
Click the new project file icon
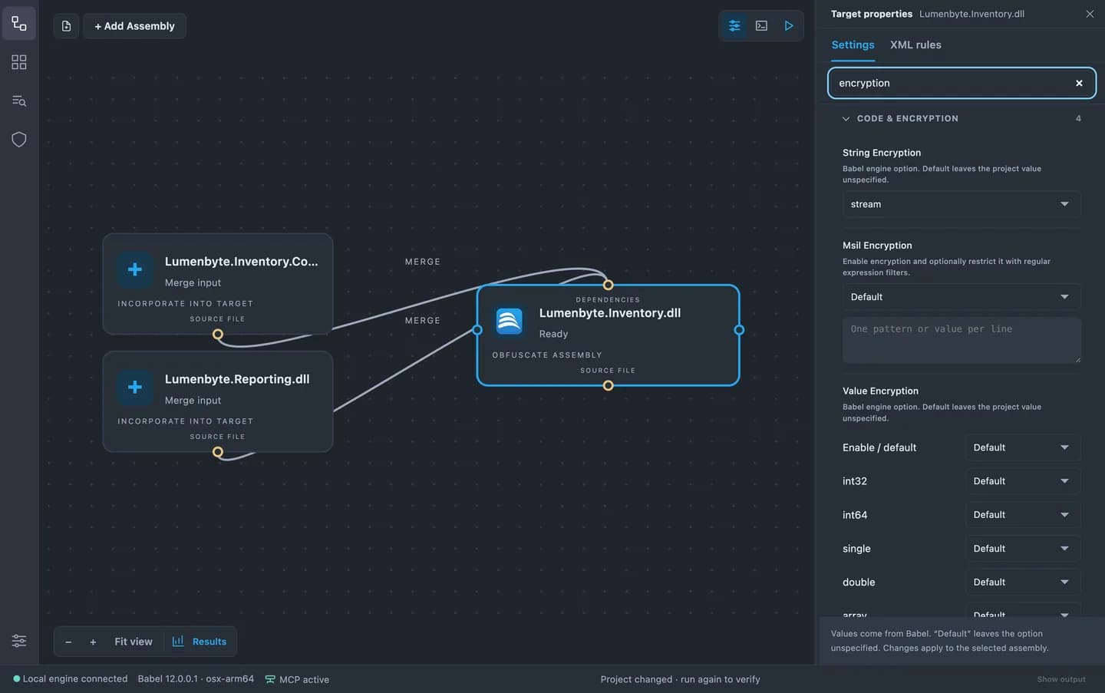tap(66, 26)
